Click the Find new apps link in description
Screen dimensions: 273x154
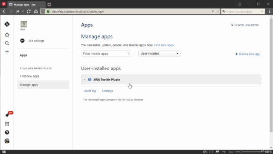(x=164, y=45)
